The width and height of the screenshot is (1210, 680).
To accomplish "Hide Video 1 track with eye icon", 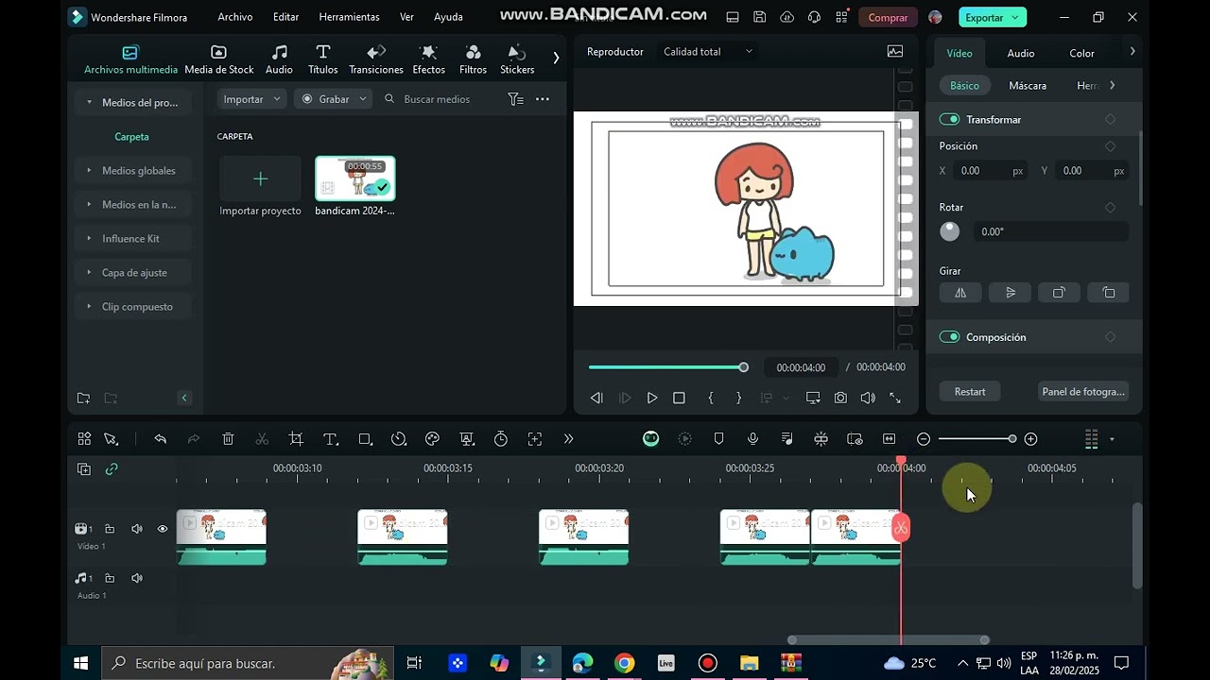I will click(x=162, y=529).
